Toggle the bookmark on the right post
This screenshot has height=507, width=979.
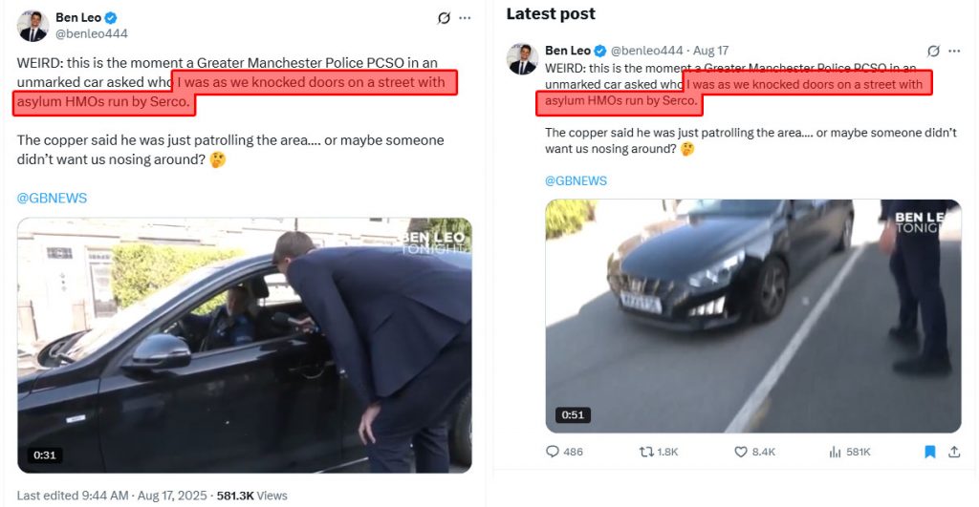pyautogui.click(x=929, y=452)
